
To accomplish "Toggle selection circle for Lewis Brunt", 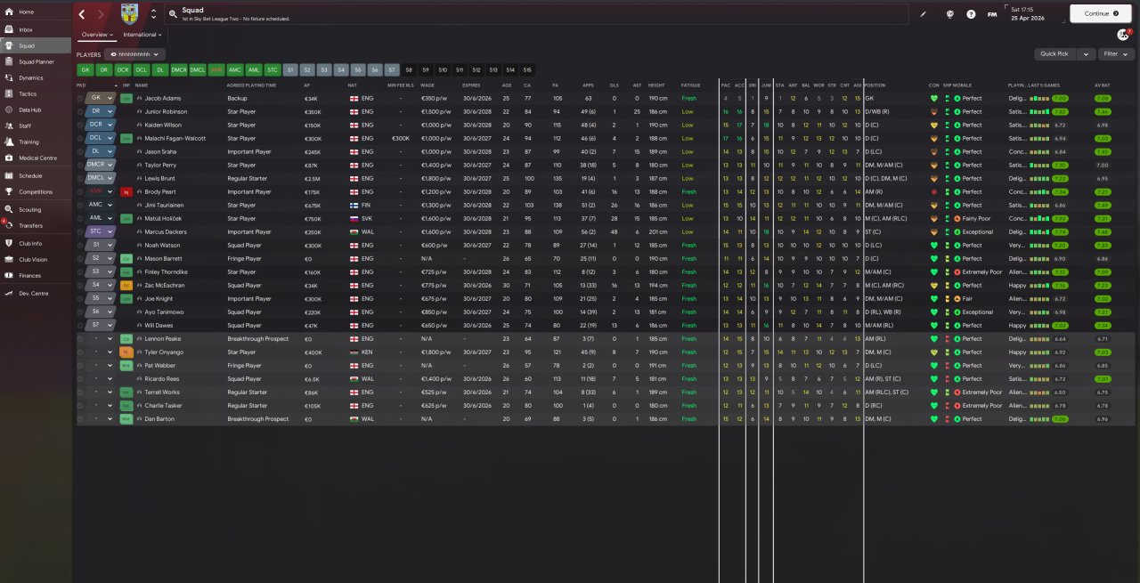I will click(x=80, y=178).
